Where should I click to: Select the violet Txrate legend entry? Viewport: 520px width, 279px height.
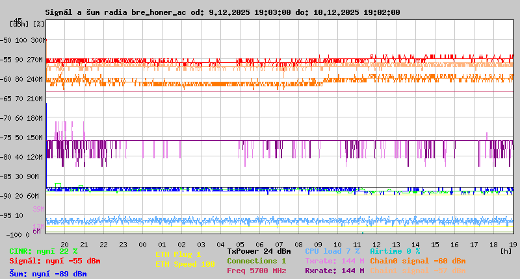pos(334,261)
